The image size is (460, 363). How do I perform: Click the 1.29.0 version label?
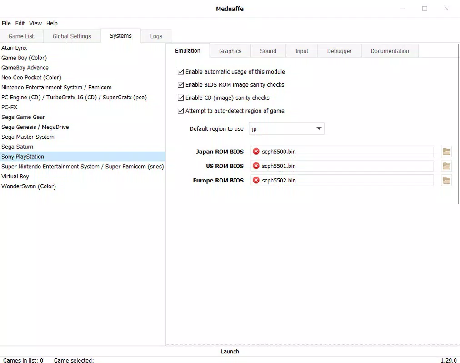click(x=449, y=360)
